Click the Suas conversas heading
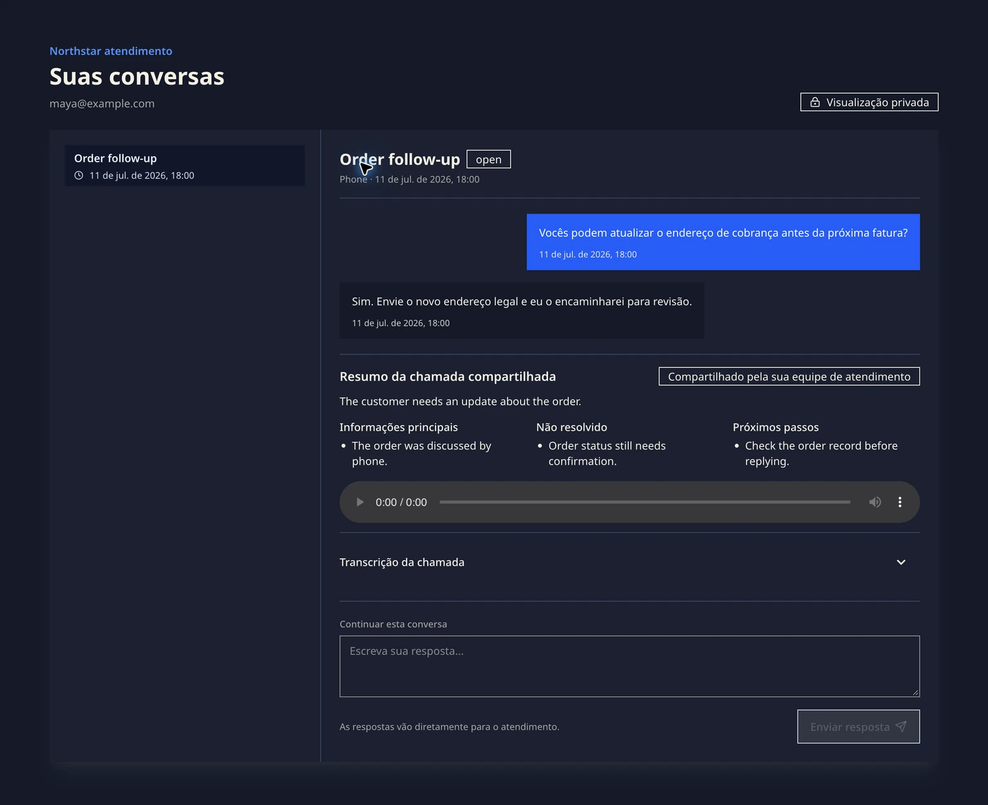 pos(137,77)
